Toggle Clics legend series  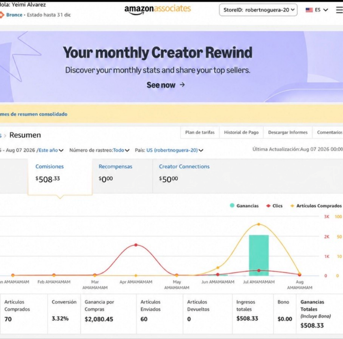tap(274, 206)
